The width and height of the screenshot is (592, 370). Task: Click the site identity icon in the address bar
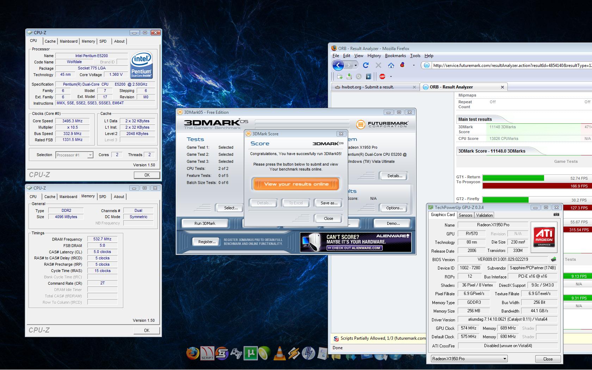click(x=427, y=65)
